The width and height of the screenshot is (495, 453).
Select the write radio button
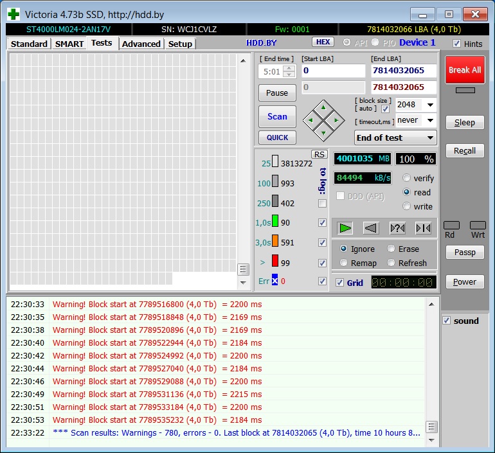[x=406, y=206]
